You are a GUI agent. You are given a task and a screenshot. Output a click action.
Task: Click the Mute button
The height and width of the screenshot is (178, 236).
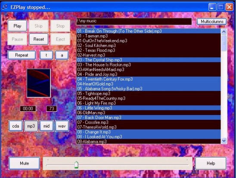pyautogui.click(x=24, y=163)
